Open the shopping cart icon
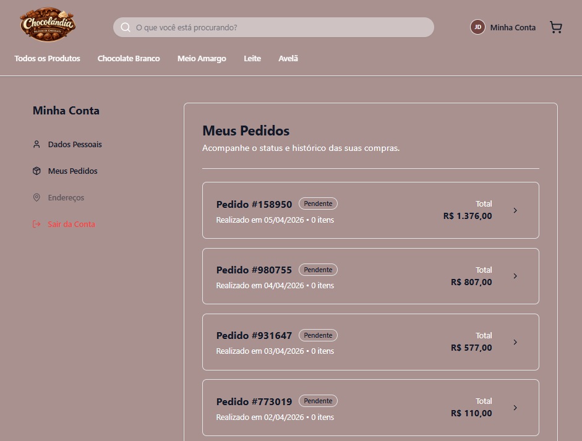 [555, 27]
